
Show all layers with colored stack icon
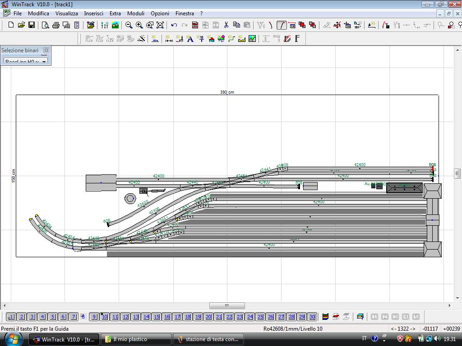[325, 317]
